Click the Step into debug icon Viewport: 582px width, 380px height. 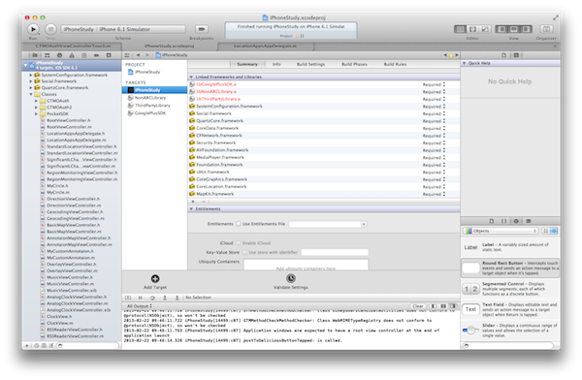point(165,298)
